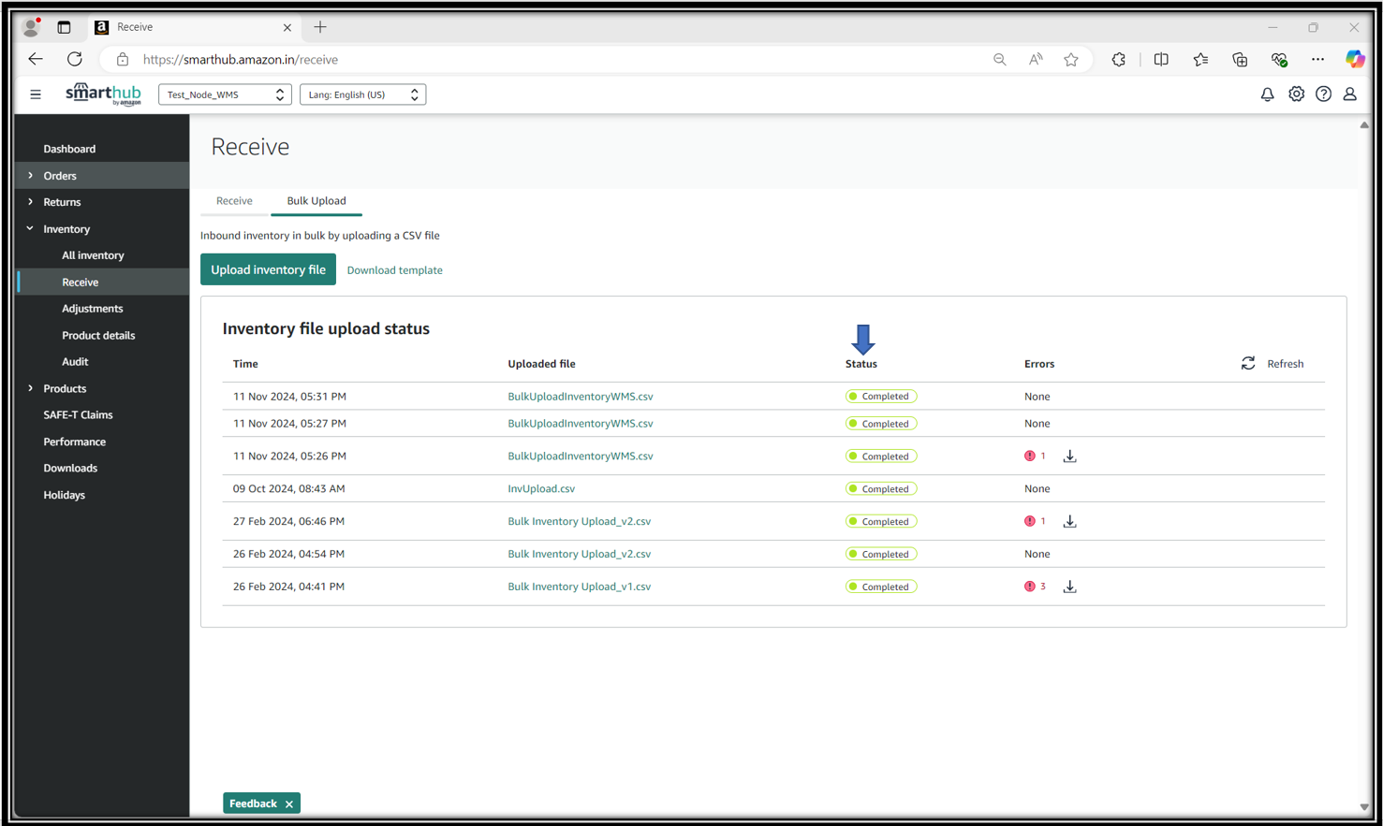Click the browser address bar URL

click(241, 59)
